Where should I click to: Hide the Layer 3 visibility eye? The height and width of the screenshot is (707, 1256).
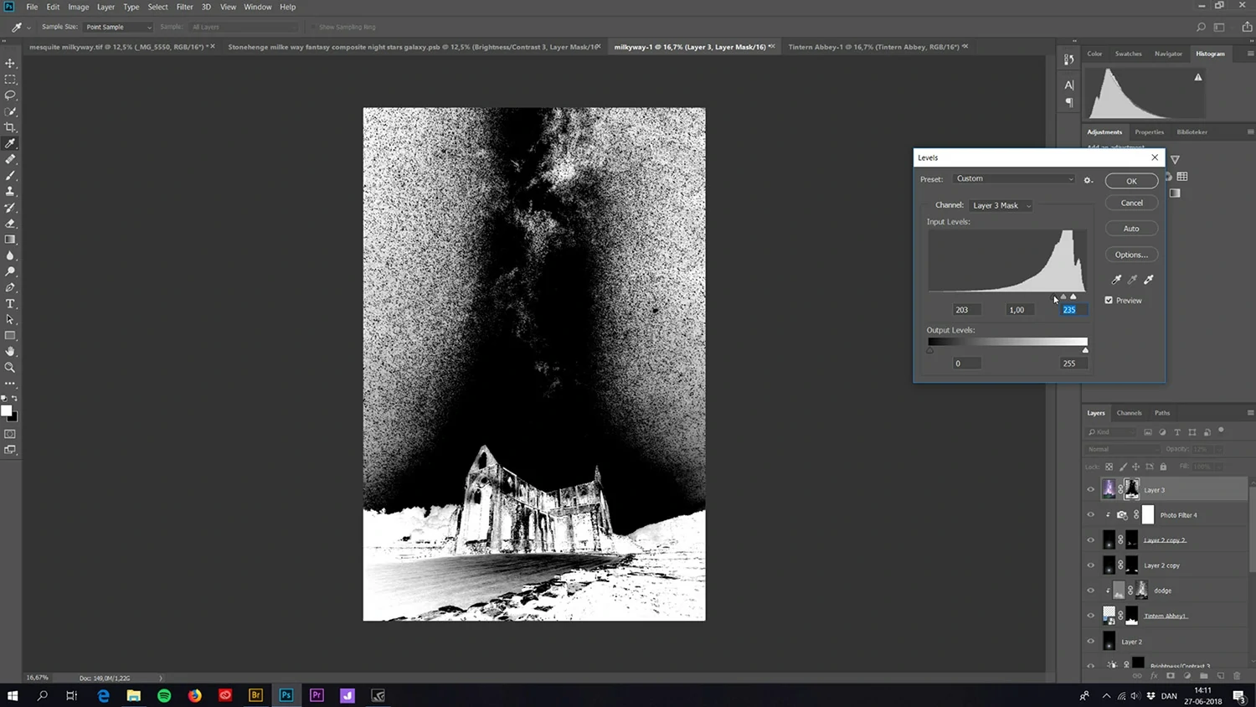(1090, 490)
